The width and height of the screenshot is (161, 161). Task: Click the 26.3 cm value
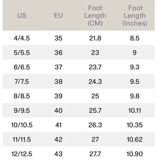(95, 125)
